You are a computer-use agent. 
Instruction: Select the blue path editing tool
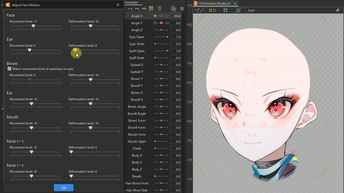click(202, 10)
